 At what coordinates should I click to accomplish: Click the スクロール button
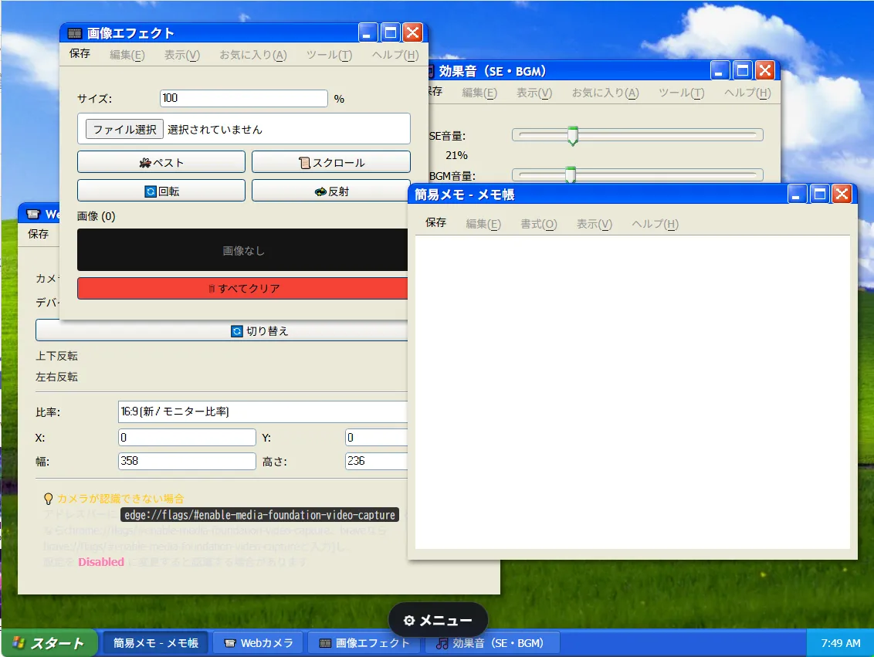point(331,162)
